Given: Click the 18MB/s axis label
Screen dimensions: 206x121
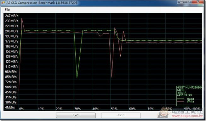Looking at the screenshot, I should click(x=11, y=102).
